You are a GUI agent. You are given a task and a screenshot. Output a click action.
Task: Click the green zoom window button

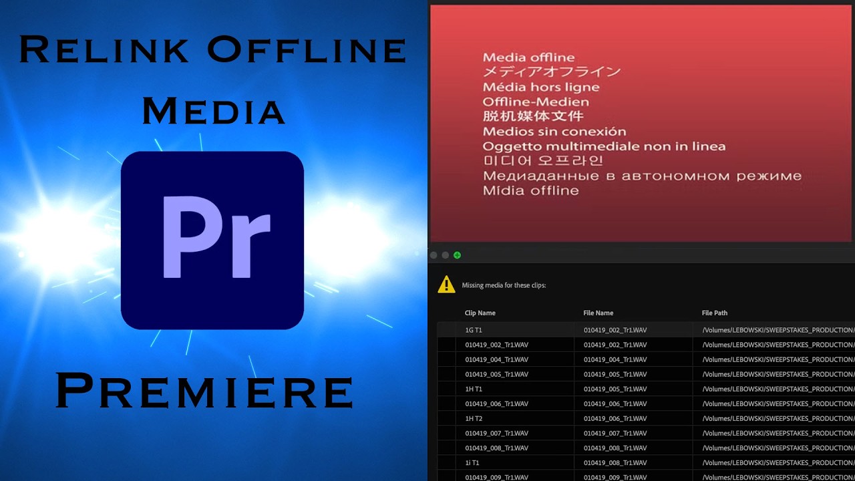pyautogui.click(x=457, y=255)
